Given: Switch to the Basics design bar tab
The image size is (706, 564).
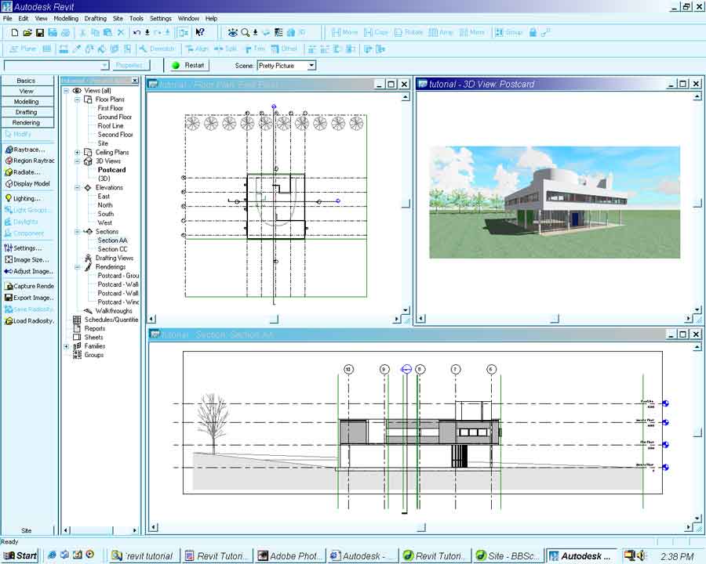Looking at the screenshot, I should tap(27, 81).
